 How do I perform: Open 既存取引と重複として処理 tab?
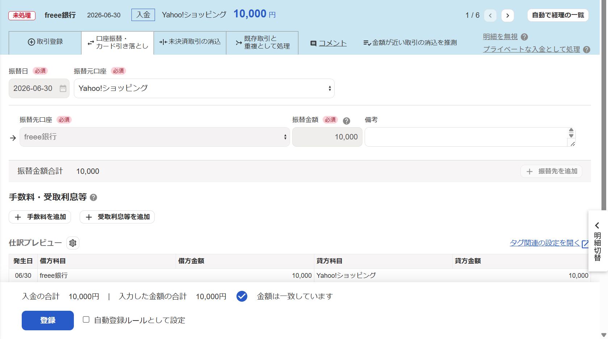click(x=262, y=43)
